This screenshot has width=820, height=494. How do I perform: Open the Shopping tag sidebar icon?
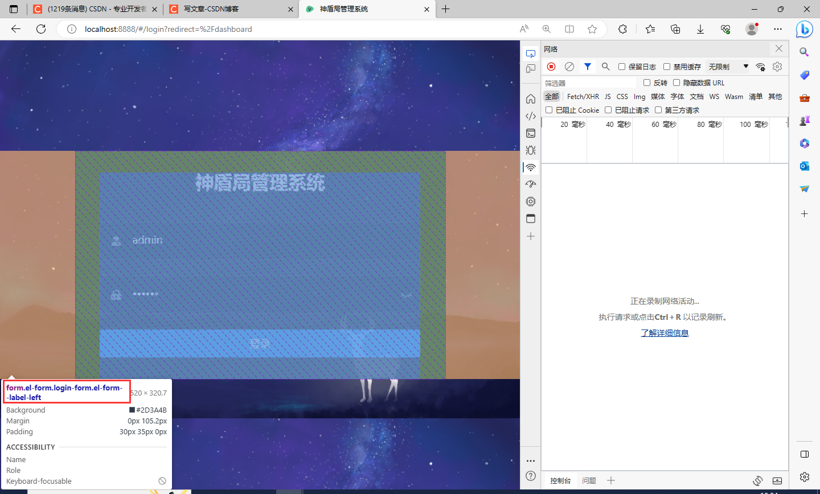point(804,75)
